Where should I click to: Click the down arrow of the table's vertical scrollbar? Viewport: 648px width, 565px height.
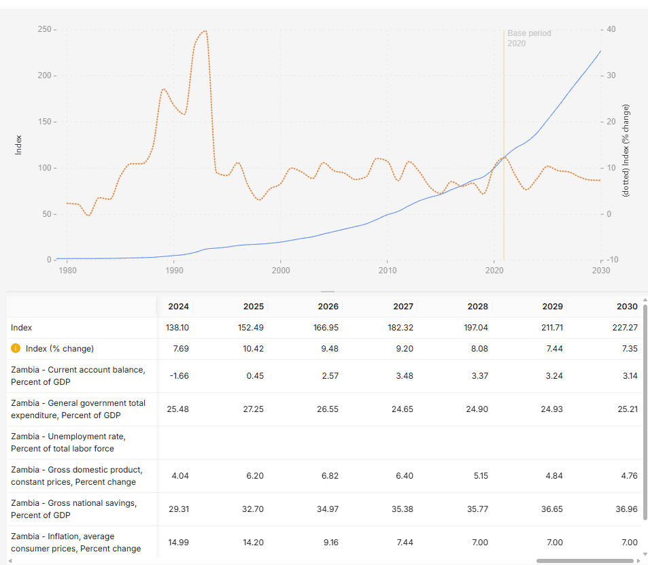point(645,554)
